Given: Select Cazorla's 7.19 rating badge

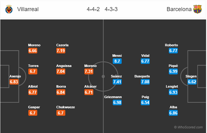Looking at the screenshot, I should 61,51.
